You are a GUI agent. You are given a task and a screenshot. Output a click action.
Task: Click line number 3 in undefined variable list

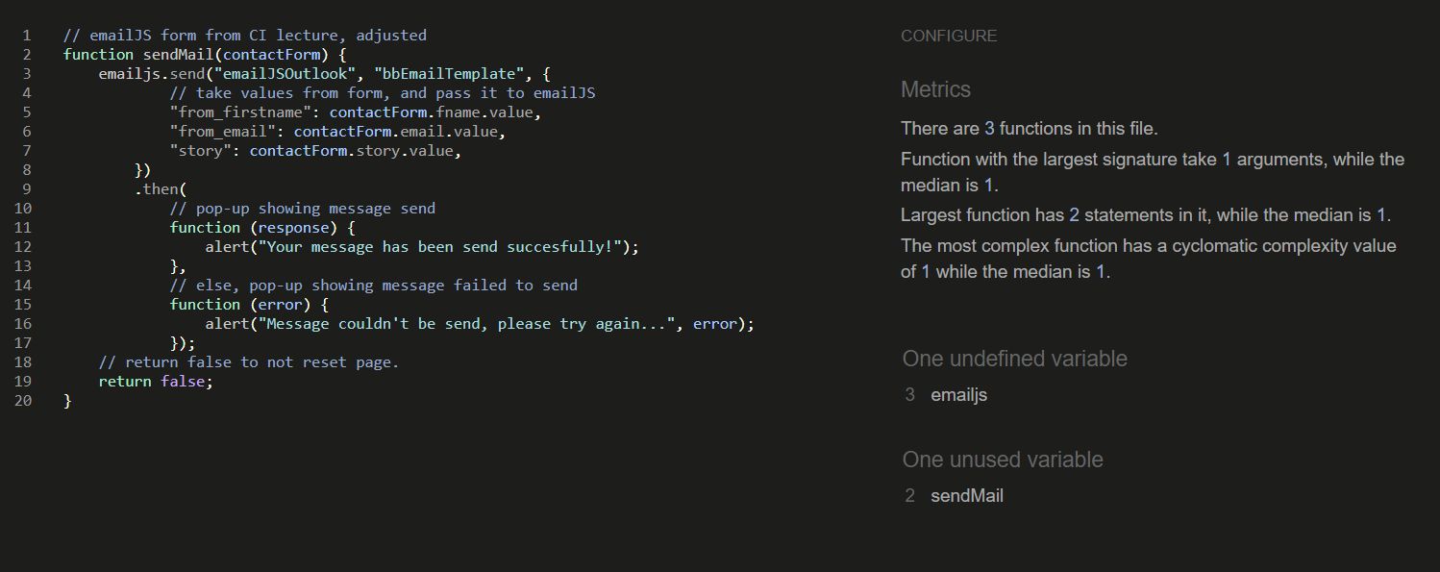coord(909,395)
